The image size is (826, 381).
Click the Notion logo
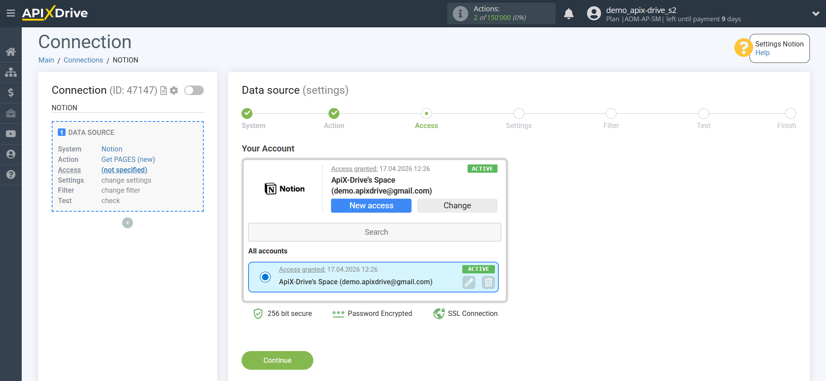point(285,189)
